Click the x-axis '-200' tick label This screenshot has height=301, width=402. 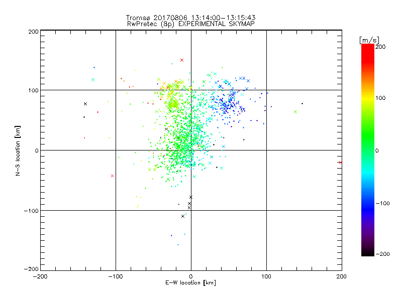point(40,276)
